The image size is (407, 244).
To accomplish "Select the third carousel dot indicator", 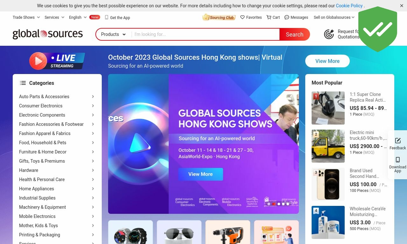I will [279, 204].
